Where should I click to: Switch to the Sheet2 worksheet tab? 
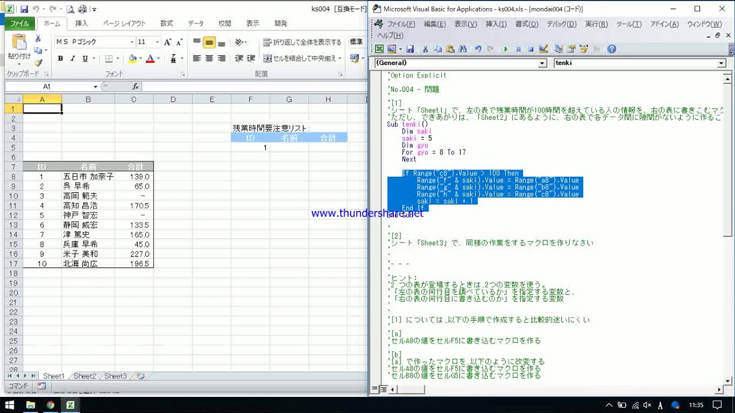84,376
